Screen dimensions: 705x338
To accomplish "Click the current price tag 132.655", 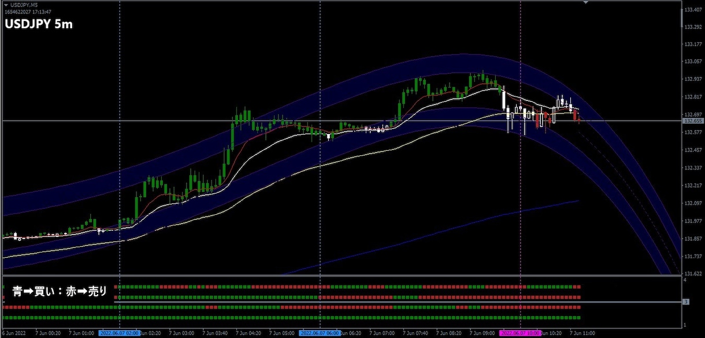I will click(692, 121).
